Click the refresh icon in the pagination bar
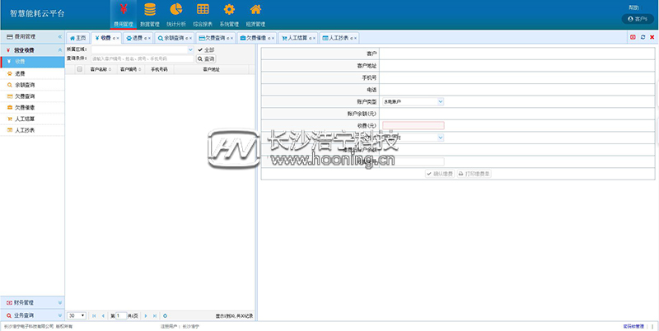 (166, 315)
